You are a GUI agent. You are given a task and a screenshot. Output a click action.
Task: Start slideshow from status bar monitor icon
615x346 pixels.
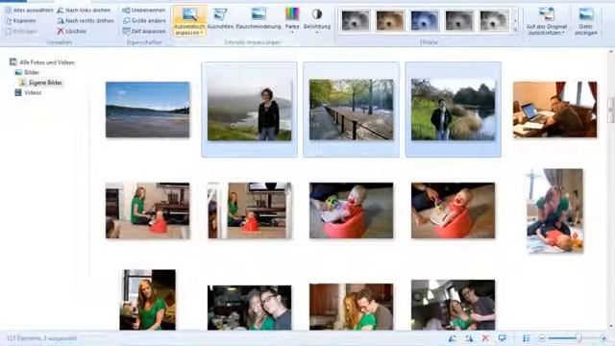tap(502, 338)
